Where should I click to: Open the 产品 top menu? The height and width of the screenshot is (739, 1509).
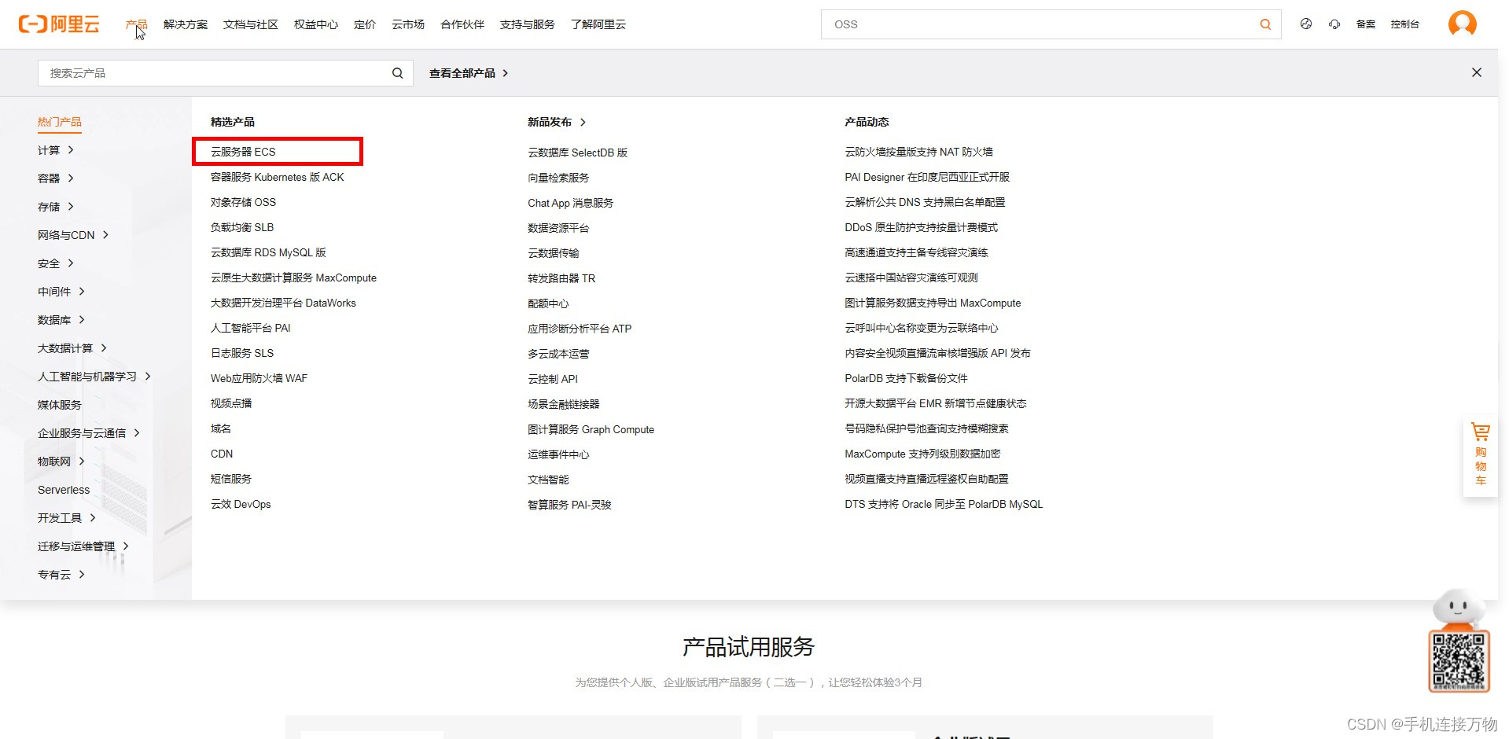coord(137,24)
